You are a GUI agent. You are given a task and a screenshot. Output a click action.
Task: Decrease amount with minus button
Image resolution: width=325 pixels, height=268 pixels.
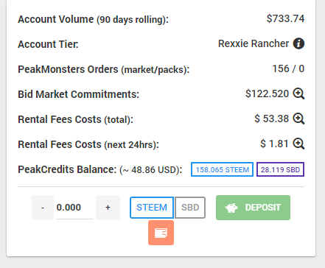(x=43, y=208)
